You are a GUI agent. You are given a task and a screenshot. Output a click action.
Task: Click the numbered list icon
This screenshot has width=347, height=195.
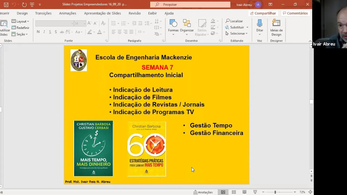[123, 23]
